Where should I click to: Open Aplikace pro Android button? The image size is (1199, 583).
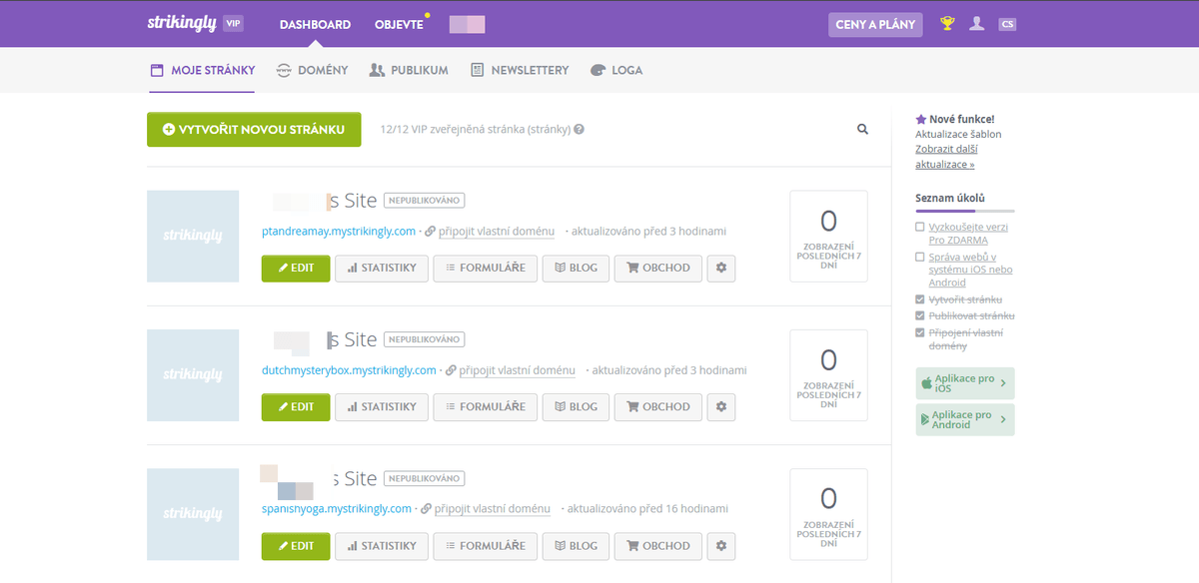tap(965, 419)
